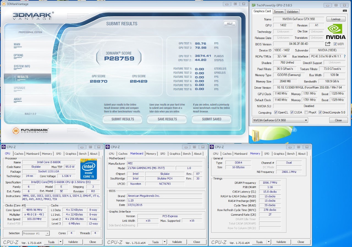Expand Tools arrow in CPU-Z motherboard window
The width and height of the screenshot is (352, 247).
[164, 242]
